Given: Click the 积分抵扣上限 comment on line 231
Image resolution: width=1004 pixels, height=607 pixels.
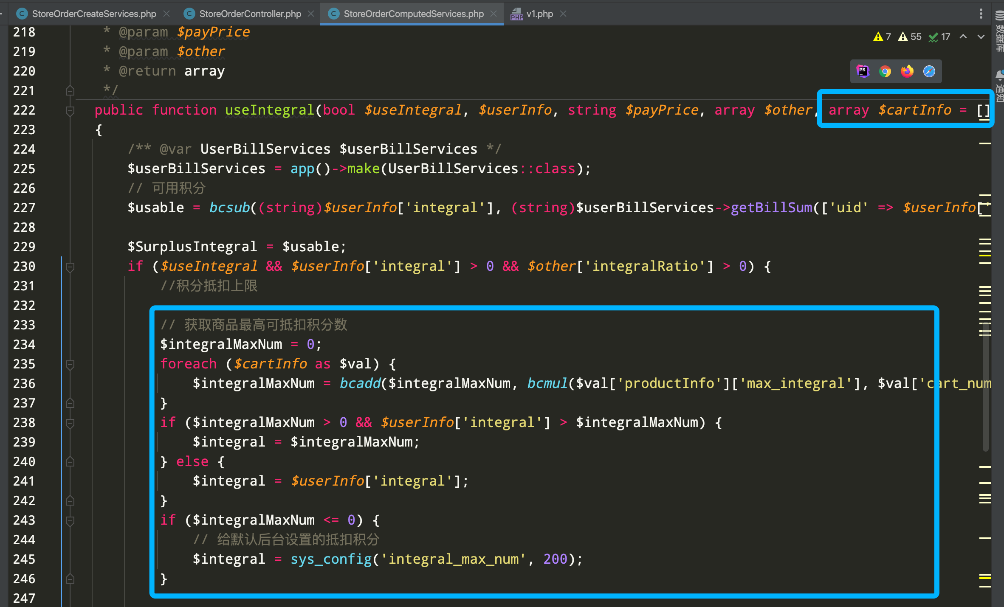Looking at the screenshot, I should pos(209,286).
